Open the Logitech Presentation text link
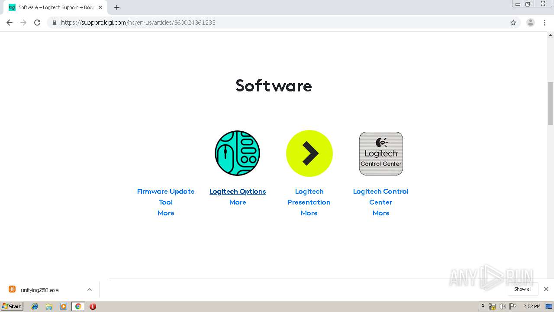The width and height of the screenshot is (554, 312). pyautogui.click(x=309, y=197)
